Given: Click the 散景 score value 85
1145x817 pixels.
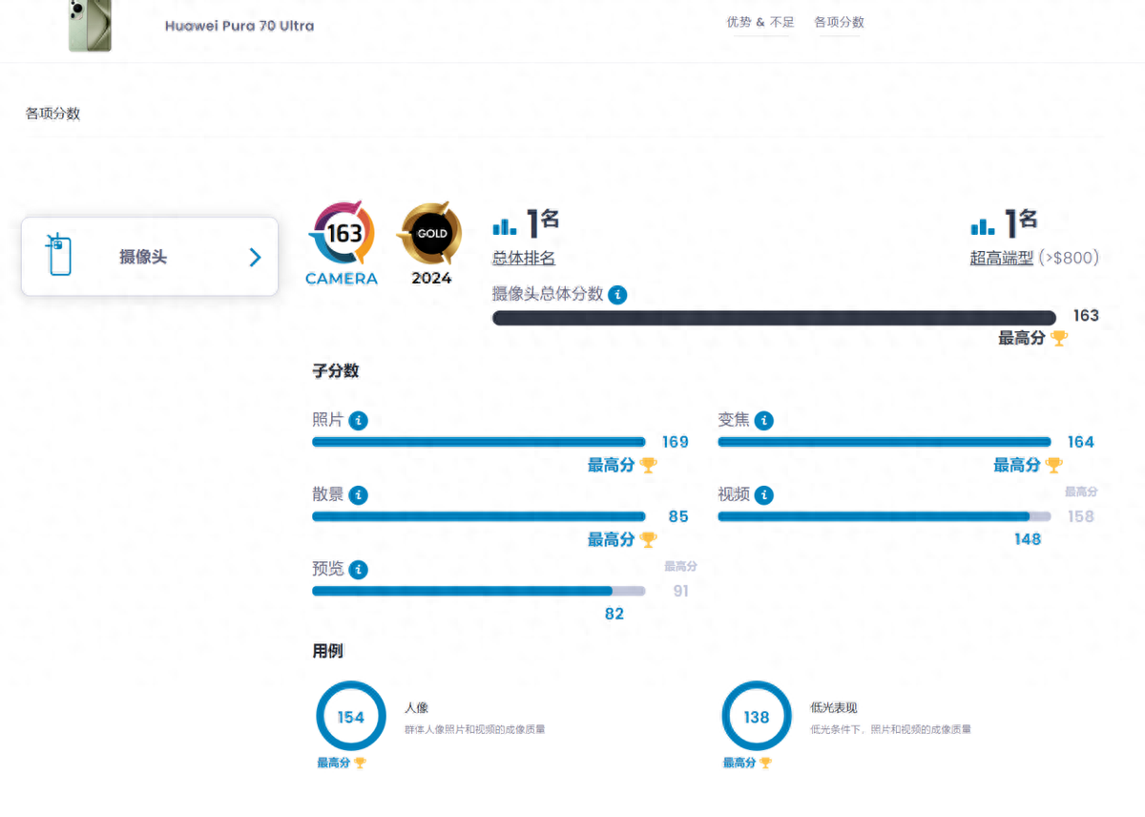Looking at the screenshot, I should [x=678, y=516].
